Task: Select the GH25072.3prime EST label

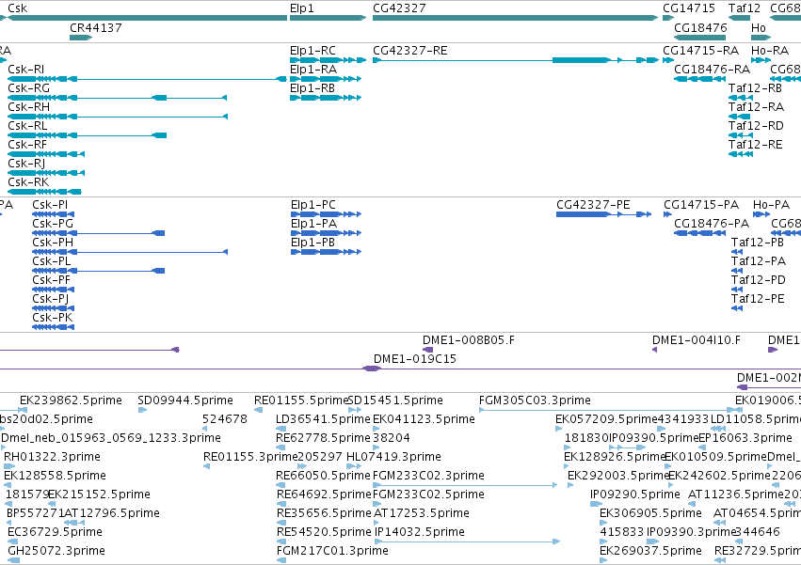Action: coord(56,551)
